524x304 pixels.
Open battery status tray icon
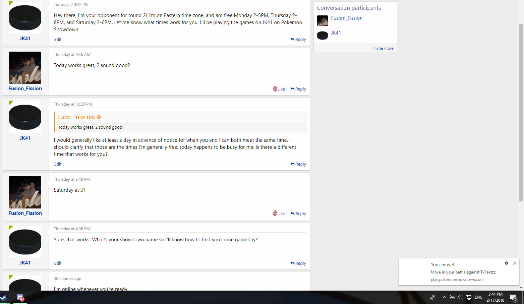(x=453, y=297)
